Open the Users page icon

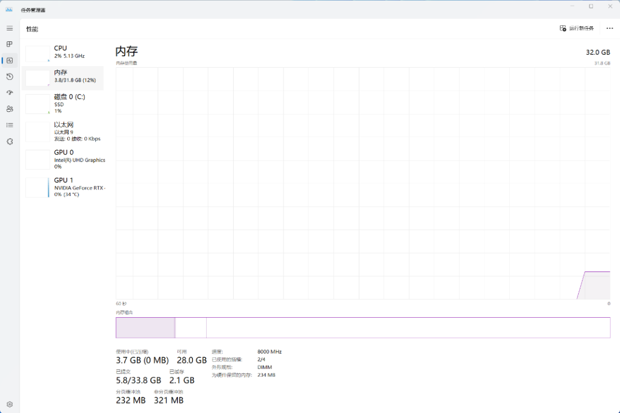tap(10, 109)
